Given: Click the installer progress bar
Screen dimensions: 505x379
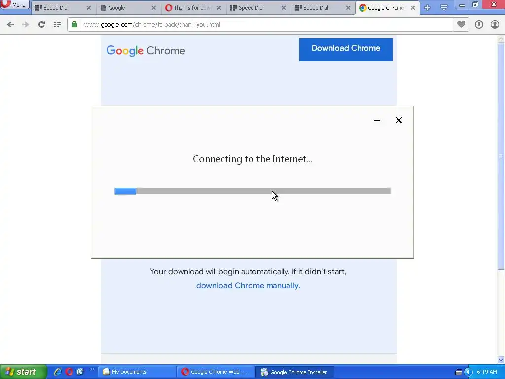Looking at the screenshot, I should [252, 191].
